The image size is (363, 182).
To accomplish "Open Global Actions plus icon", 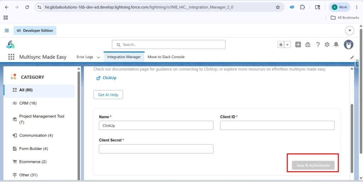I will (x=298, y=45).
